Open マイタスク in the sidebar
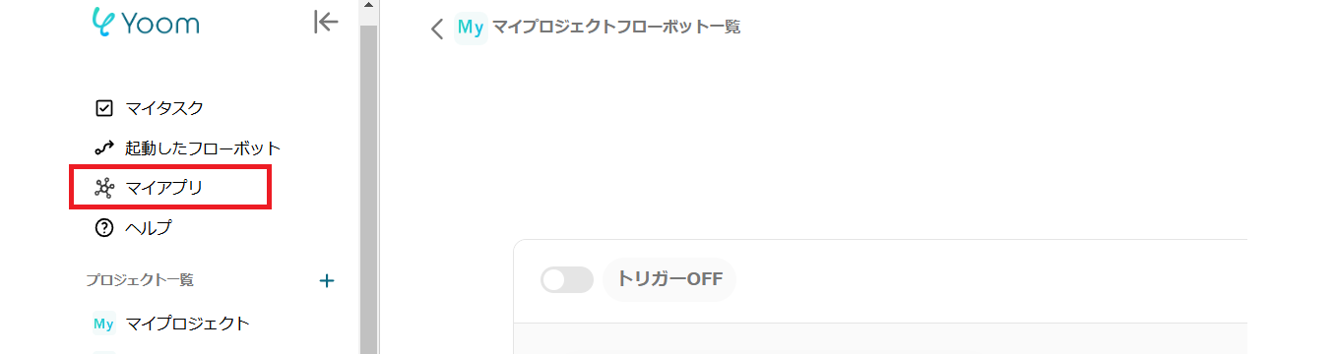This screenshot has width=1336, height=354. point(164,108)
